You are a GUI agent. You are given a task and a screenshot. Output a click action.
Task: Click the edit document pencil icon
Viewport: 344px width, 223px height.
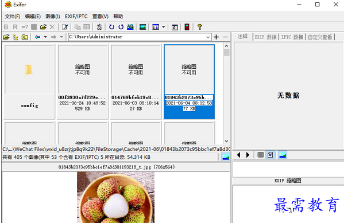[x=65, y=27]
